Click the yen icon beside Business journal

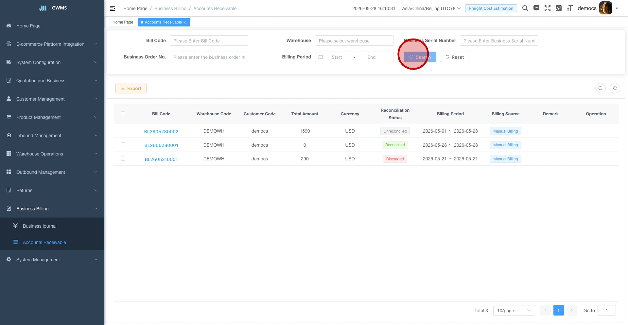click(x=15, y=226)
